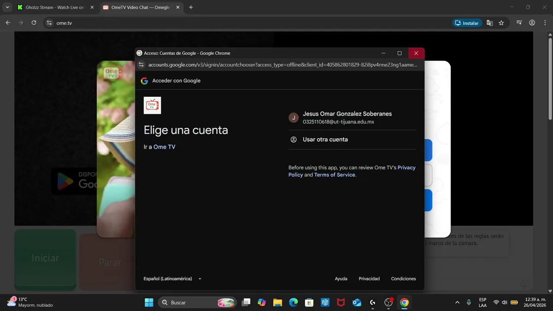Image resolution: width=553 pixels, height=311 pixels.
Task: Open the Ome TV link under Elige una cuenta
Action: coord(164,147)
